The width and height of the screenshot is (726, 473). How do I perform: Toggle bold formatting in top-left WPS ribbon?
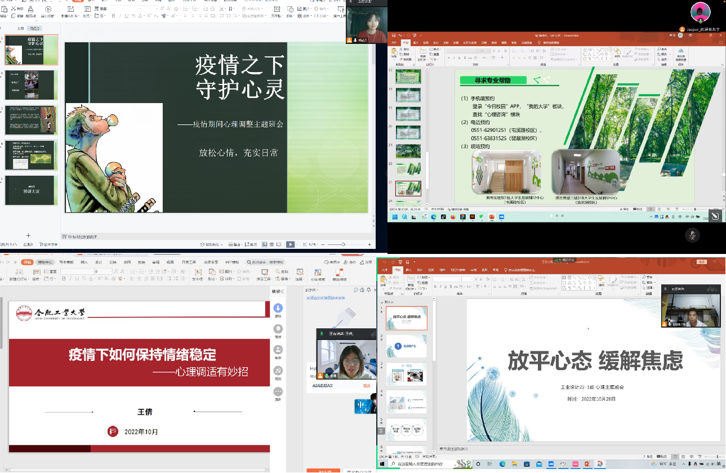(113, 16)
